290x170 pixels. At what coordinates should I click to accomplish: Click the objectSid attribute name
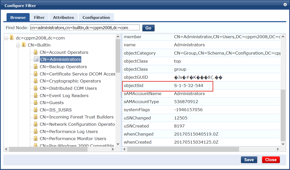click(134, 86)
